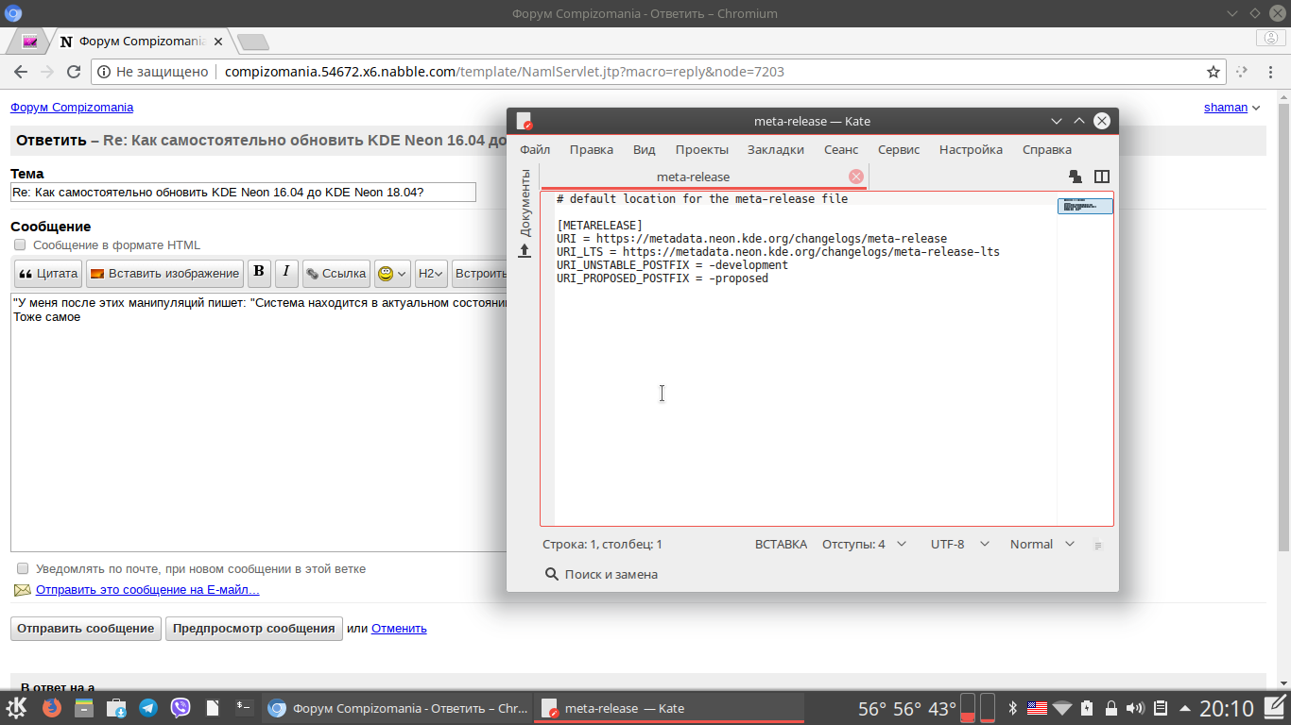Viewport: 1291px width, 725px height.
Task: Open the UTF-8 encoding selector
Action: [959, 544]
